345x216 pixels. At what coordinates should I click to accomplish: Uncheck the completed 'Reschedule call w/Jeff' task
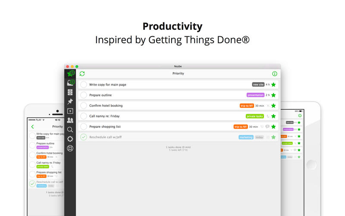coord(84,137)
